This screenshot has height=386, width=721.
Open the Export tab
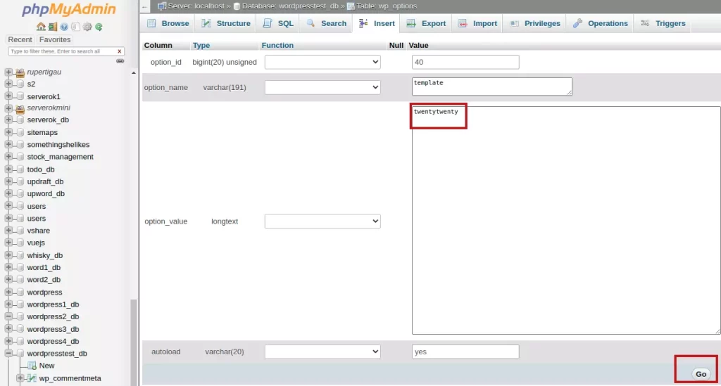[x=426, y=23]
